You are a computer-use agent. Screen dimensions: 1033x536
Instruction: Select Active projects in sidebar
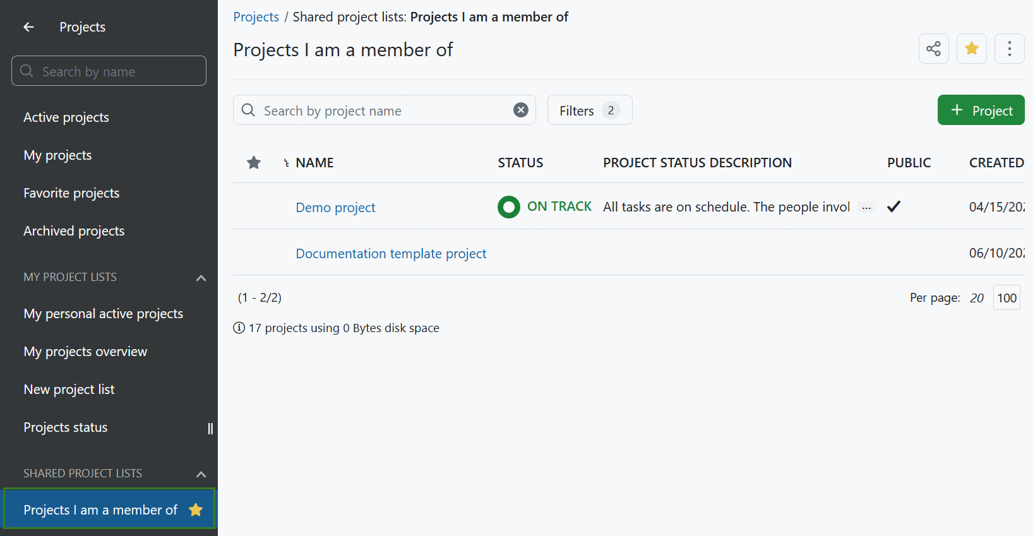point(66,117)
